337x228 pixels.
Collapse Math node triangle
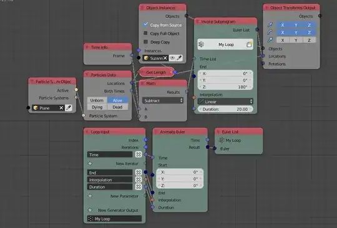pyautogui.click(x=142, y=83)
